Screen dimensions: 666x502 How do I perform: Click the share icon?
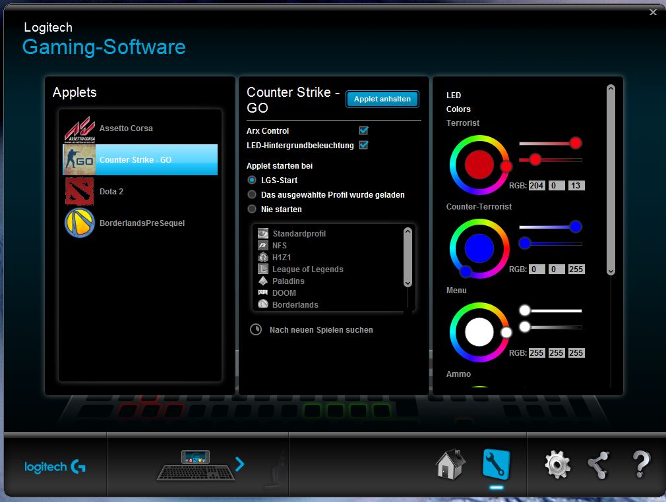point(599,465)
